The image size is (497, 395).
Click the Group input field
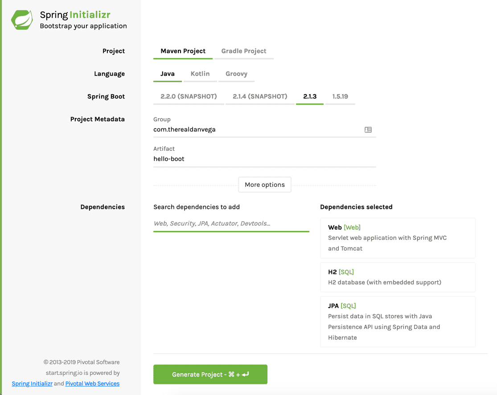coord(256,130)
